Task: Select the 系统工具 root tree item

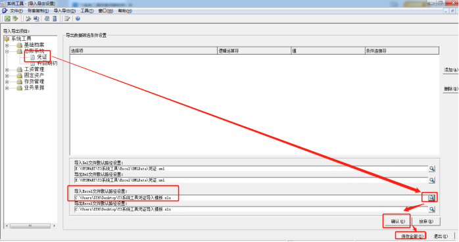Action: tap(21, 39)
